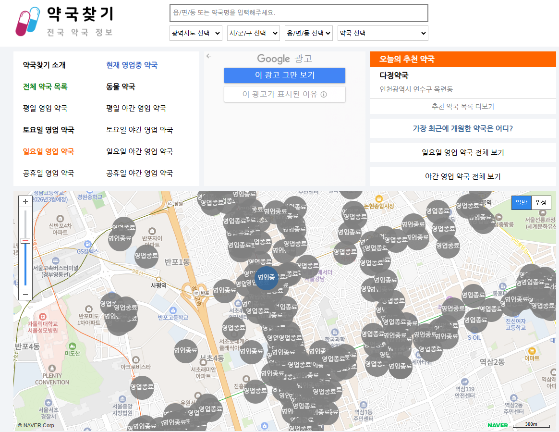
Task: Switch the map to 위성 satellite view
Action: tap(542, 202)
